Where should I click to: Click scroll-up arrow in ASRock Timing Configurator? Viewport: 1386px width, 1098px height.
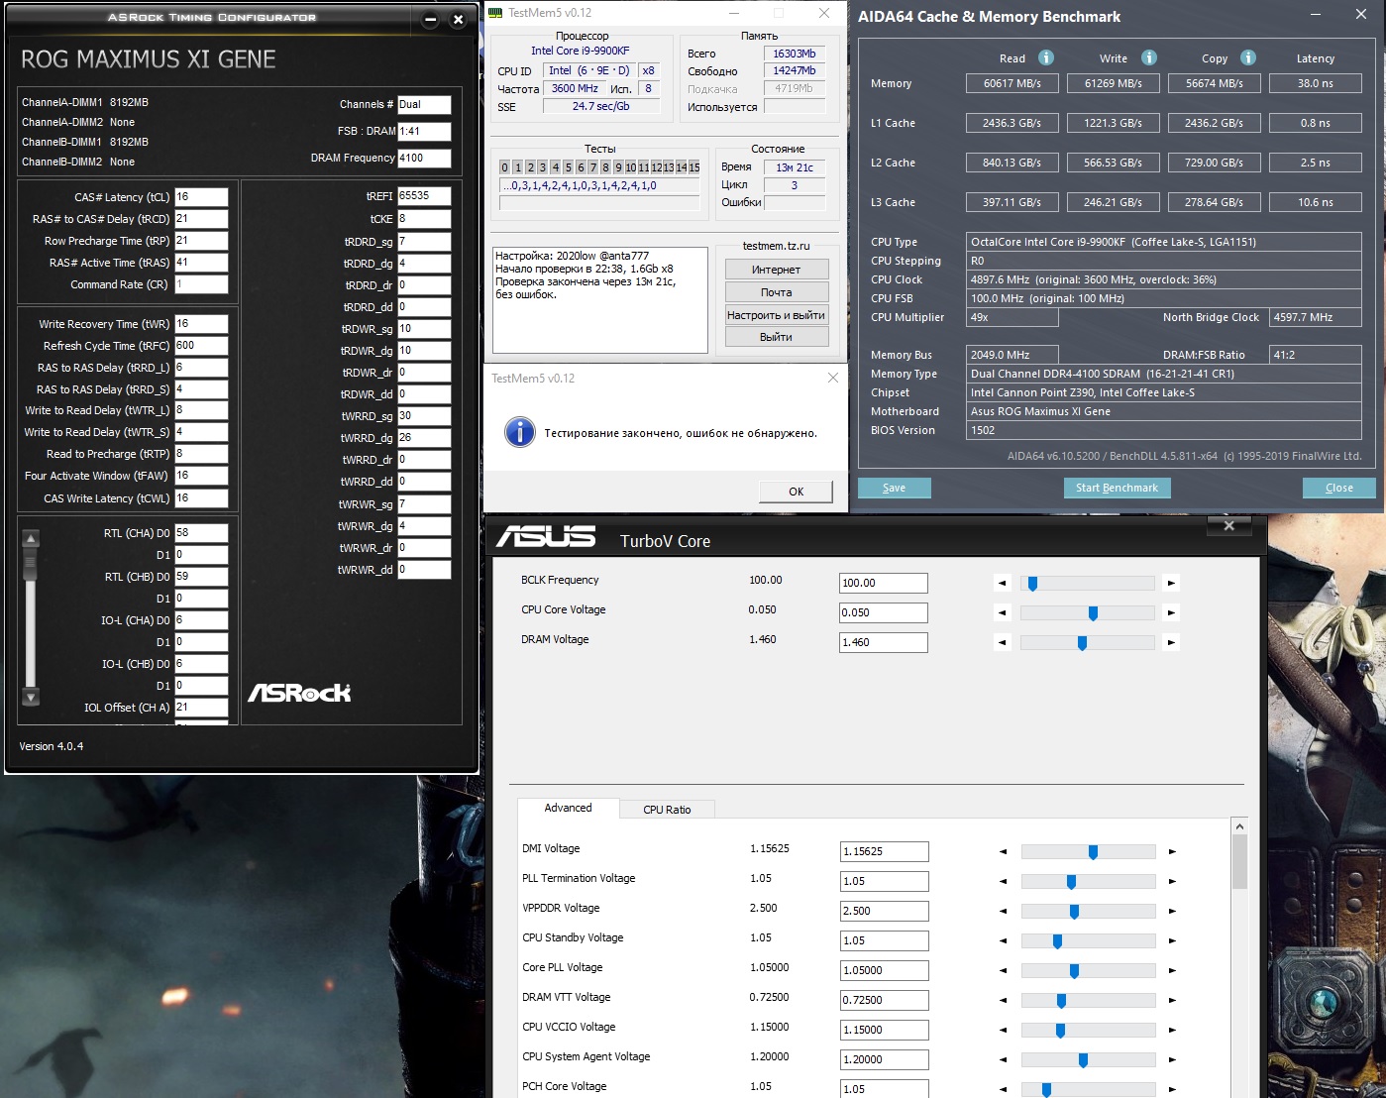pos(31,539)
